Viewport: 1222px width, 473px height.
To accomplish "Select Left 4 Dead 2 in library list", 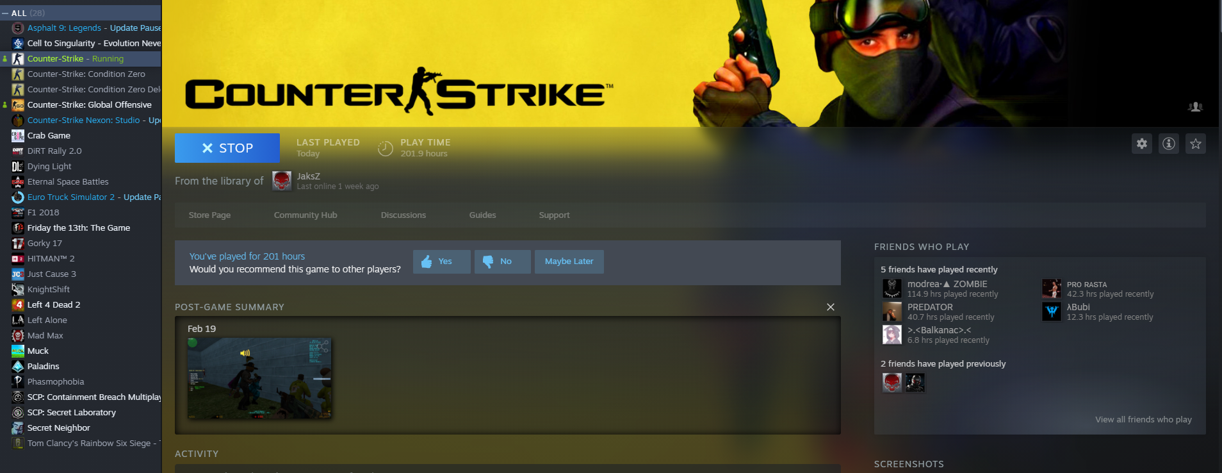I will (x=54, y=305).
